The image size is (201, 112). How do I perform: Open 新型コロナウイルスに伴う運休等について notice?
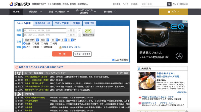coord(41,67)
